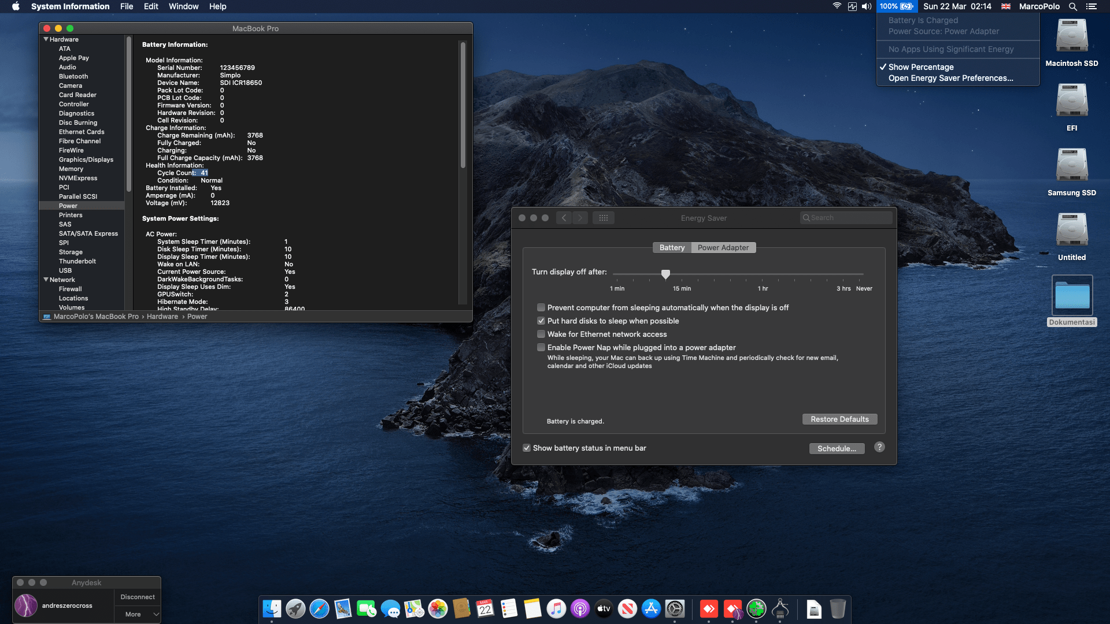Screen dimensions: 1110x624
Task: Select the EFI volume on desktop
Action: (x=1072, y=107)
